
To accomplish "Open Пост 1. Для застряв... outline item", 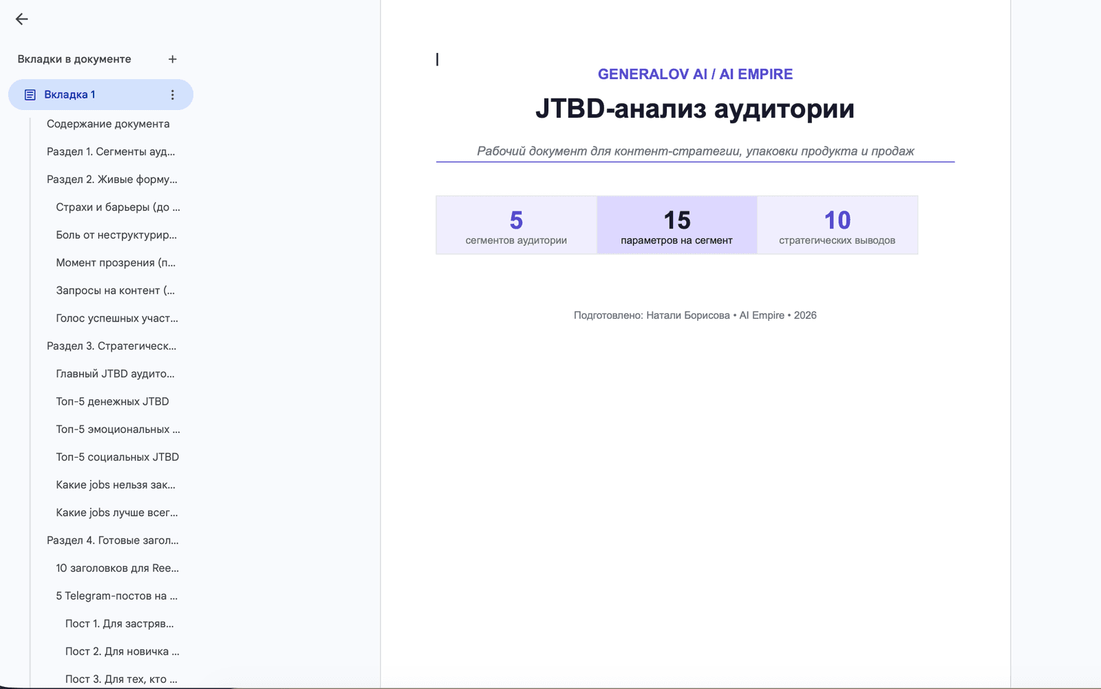I will (119, 624).
